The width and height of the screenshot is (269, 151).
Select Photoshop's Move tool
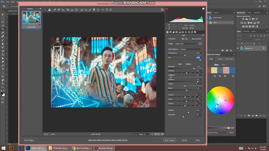3,15
